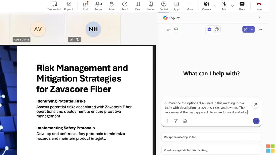Image resolution: width=276 pixels, height=155 pixels.
Task: Open the View layout options
Action: (138, 6)
